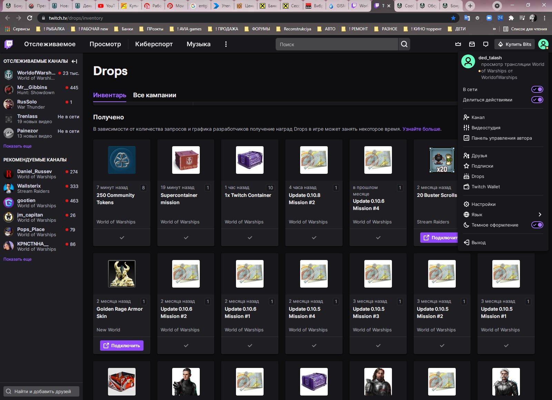
Task: Open the notifications inbox icon
Action: [472, 44]
